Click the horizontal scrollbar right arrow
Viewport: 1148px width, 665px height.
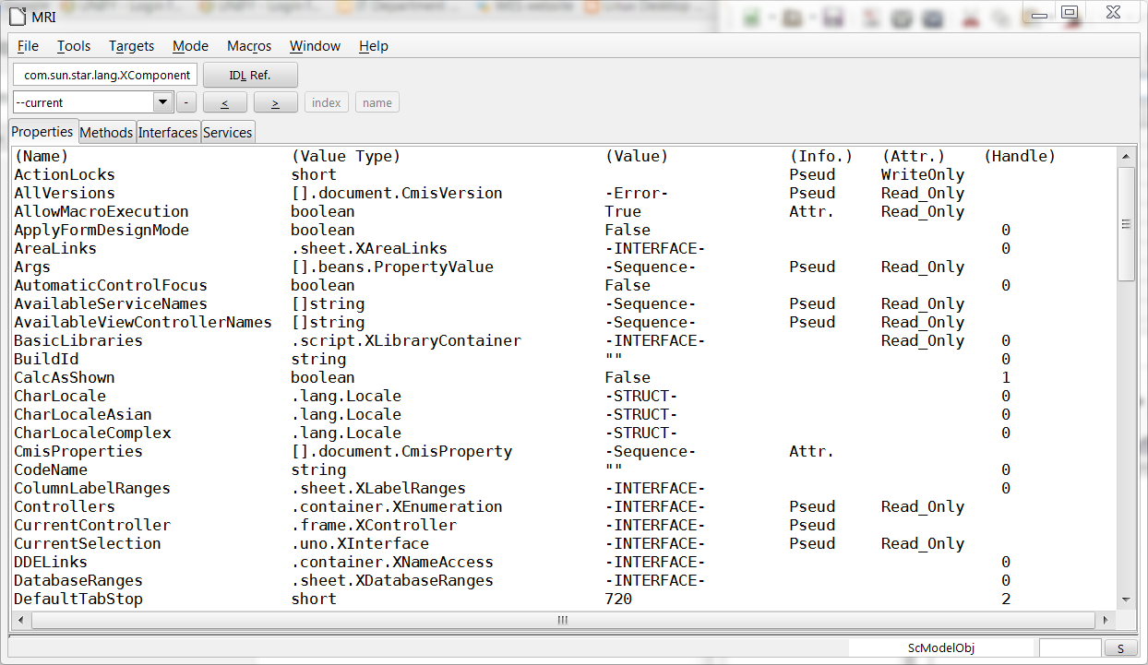click(1107, 620)
